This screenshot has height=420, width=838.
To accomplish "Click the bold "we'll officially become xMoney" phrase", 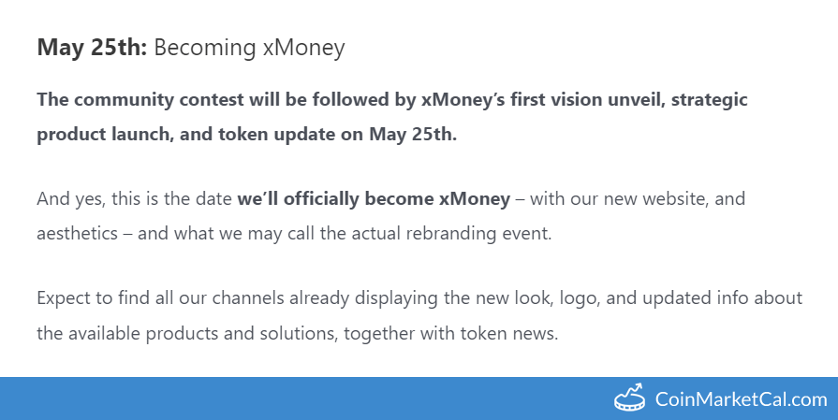I will 374,198.
